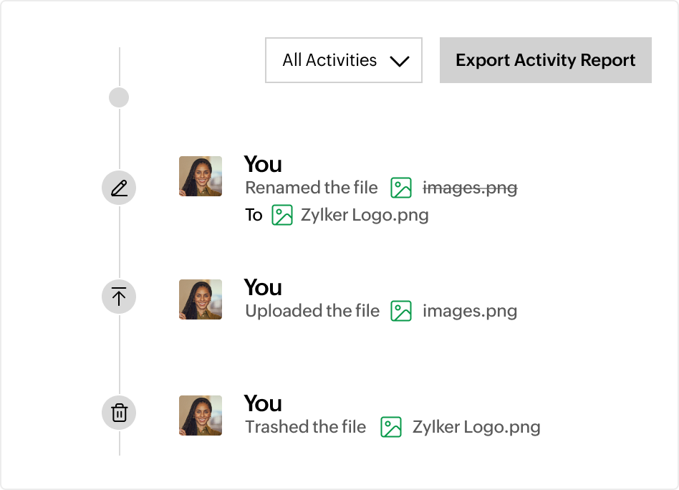Click the 'You' label in the trash entry
Viewport: 679px width, 490px height.
coord(263,403)
